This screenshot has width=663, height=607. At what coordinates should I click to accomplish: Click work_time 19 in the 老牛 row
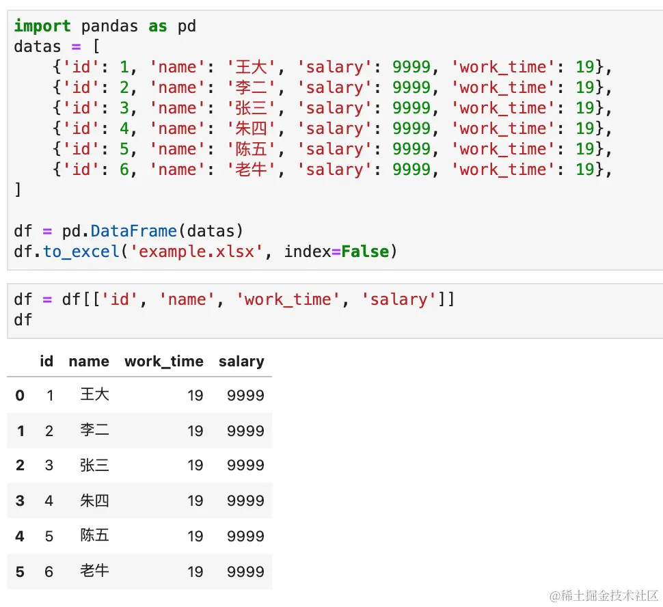(x=195, y=572)
